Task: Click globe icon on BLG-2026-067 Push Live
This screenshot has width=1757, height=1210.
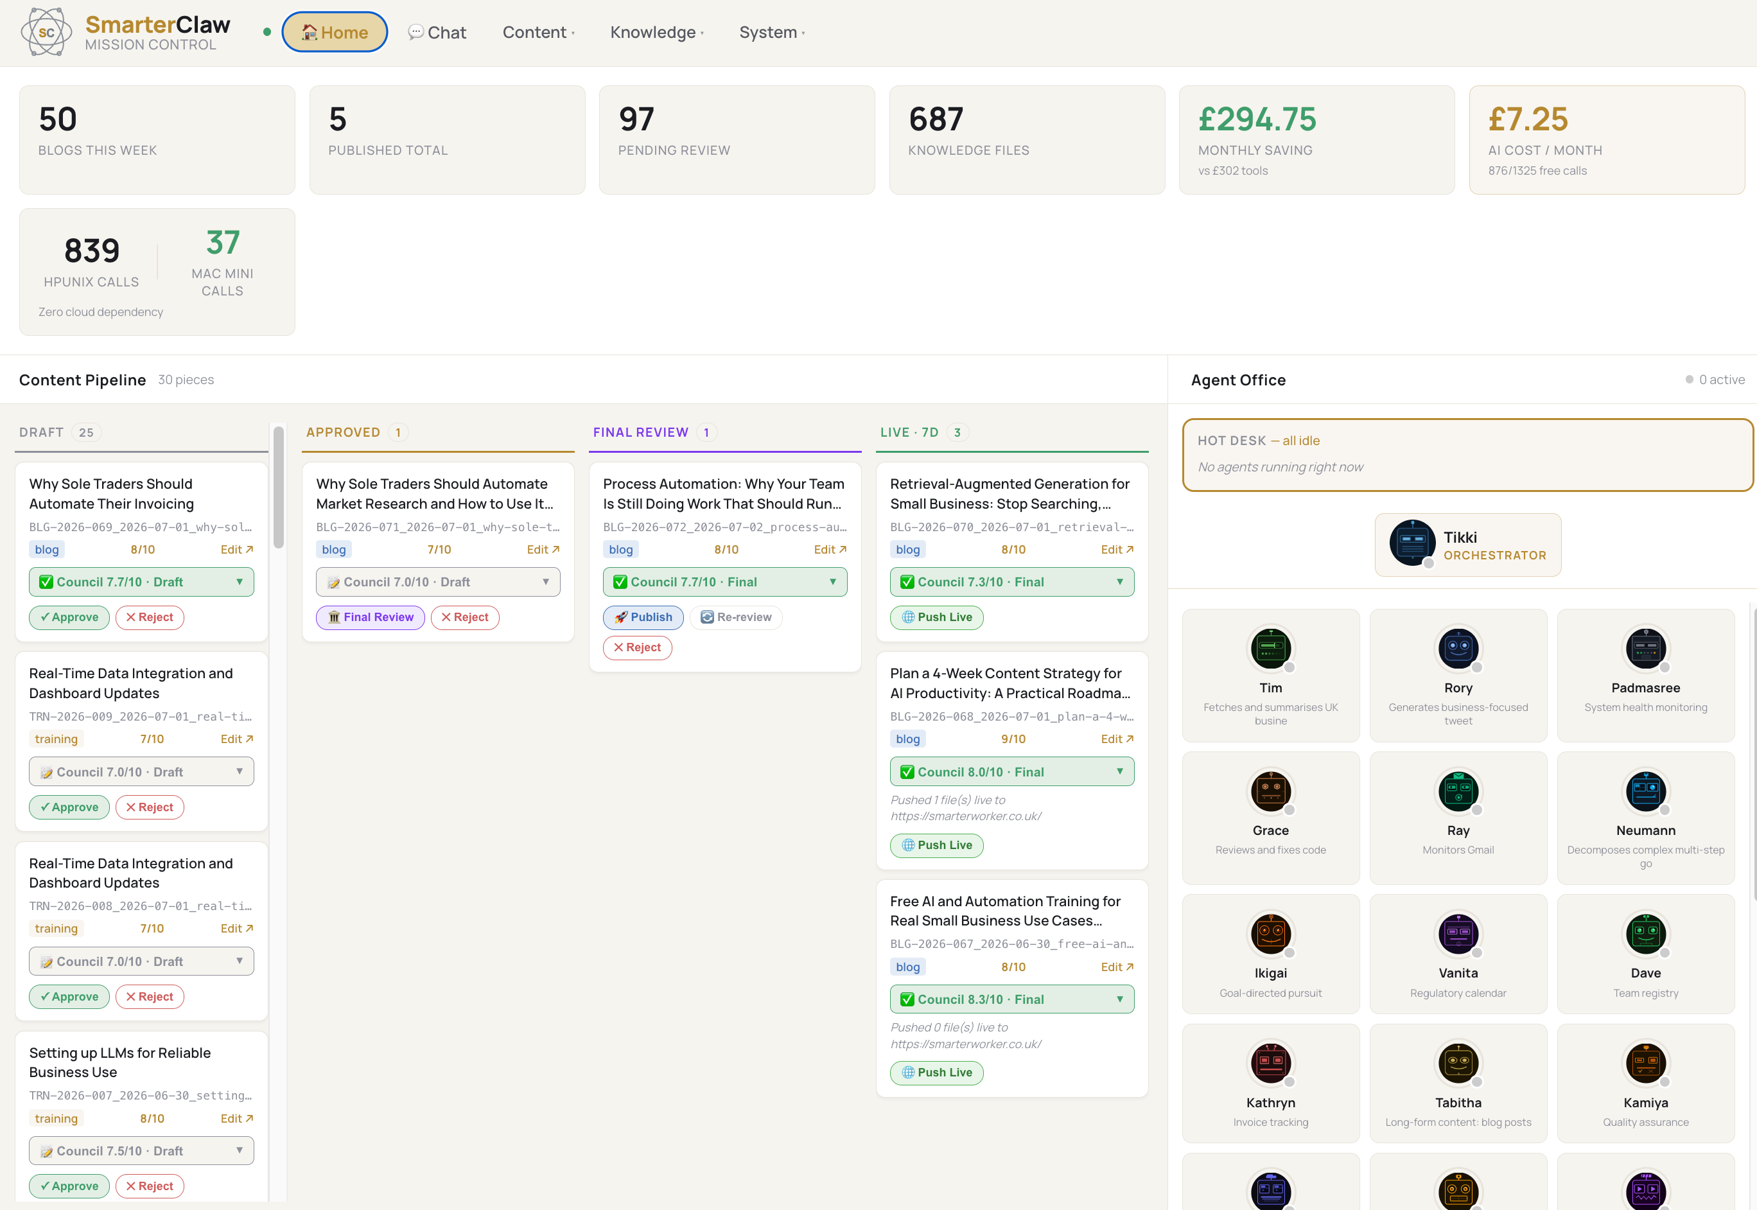Action: click(908, 1073)
